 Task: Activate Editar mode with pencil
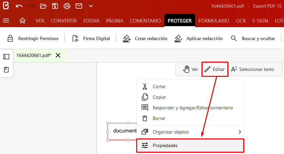click(215, 69)
